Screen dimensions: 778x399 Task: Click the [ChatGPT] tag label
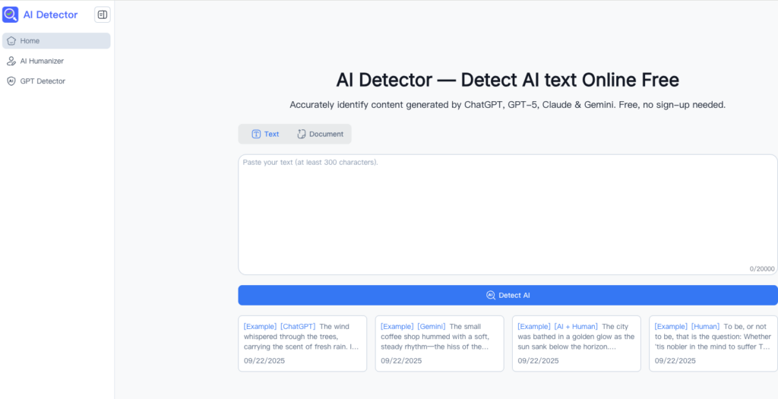pyautogui.click(x=298, y=327)
